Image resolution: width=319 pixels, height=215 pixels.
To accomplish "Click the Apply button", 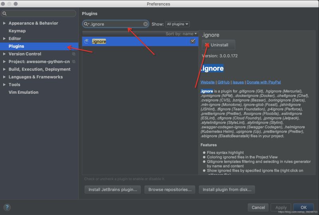I will [x=281, y=207].
